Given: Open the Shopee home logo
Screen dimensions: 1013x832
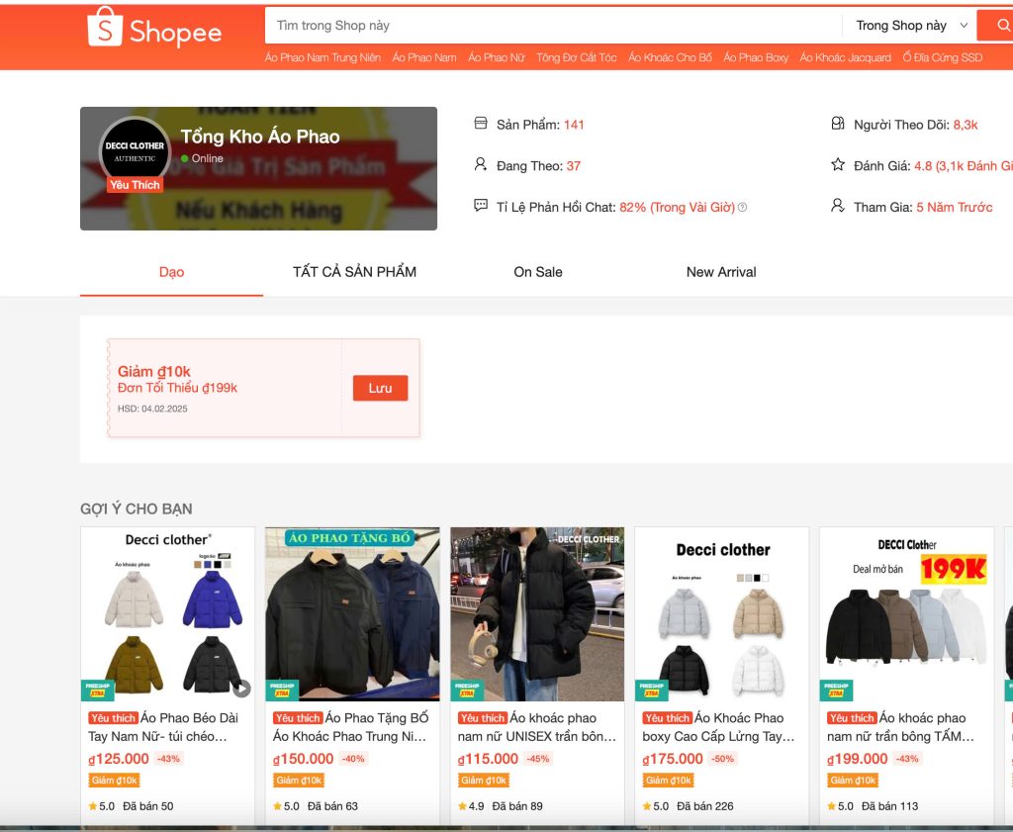Looking at the screenshot, I should click(154, 28).
